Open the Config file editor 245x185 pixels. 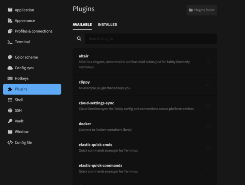[x=23, y=142]
